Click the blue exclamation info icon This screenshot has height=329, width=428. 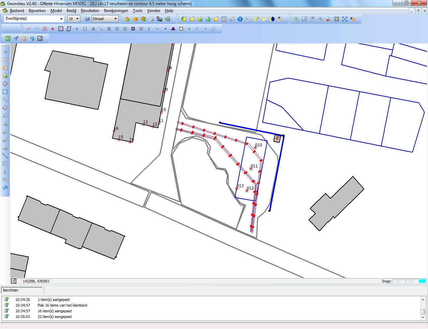coord(240,19)
